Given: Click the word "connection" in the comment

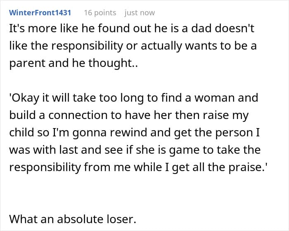Looking at the screenshot, I should [x=78, y=115].
